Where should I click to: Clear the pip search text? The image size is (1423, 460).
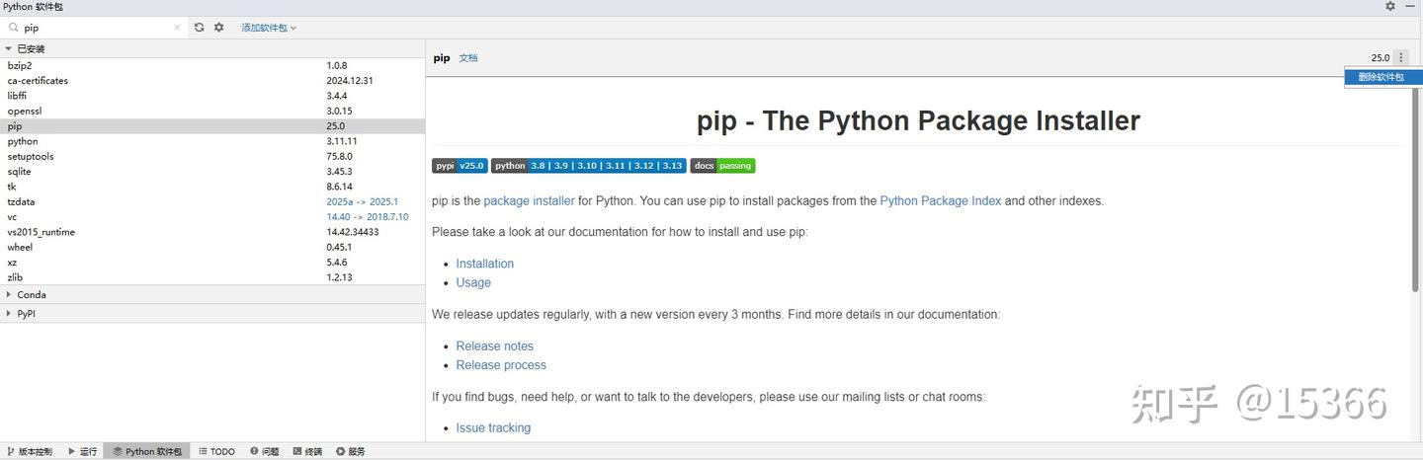(177, 28)
